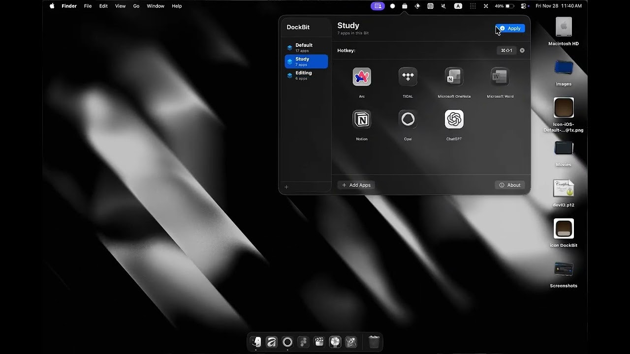The image size is (630, 354).
Task: Open Motion from the Dock
Action: click(351, 342)
